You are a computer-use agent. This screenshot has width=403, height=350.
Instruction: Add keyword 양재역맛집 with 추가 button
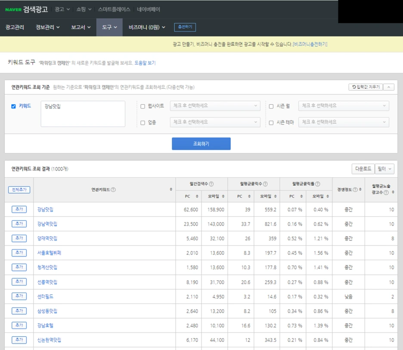click(19, 238)
